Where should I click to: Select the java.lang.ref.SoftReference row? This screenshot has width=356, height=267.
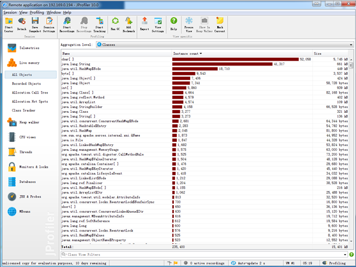click(x=205, y=221)
